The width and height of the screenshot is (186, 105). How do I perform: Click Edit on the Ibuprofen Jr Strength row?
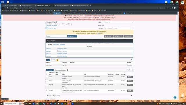tap(129, 85)
